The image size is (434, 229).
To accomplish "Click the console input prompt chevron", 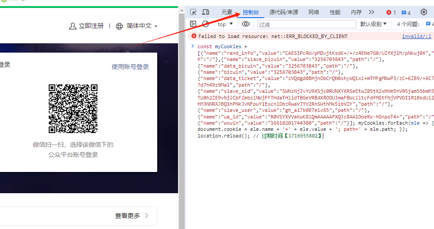I will tap(193, 46).
